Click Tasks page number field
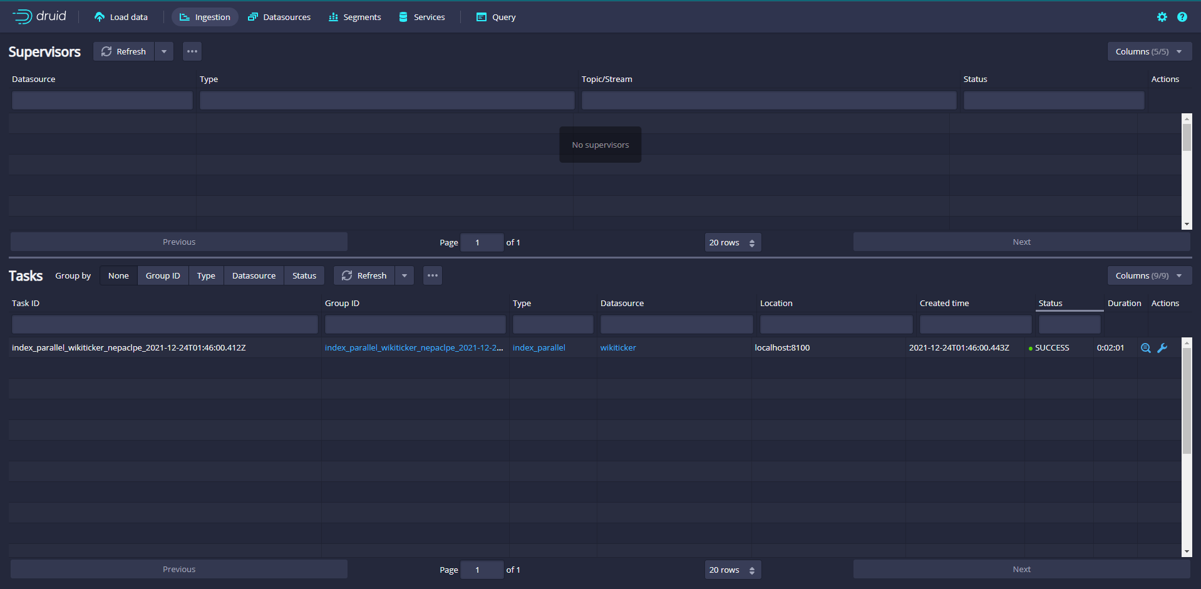 482,570
